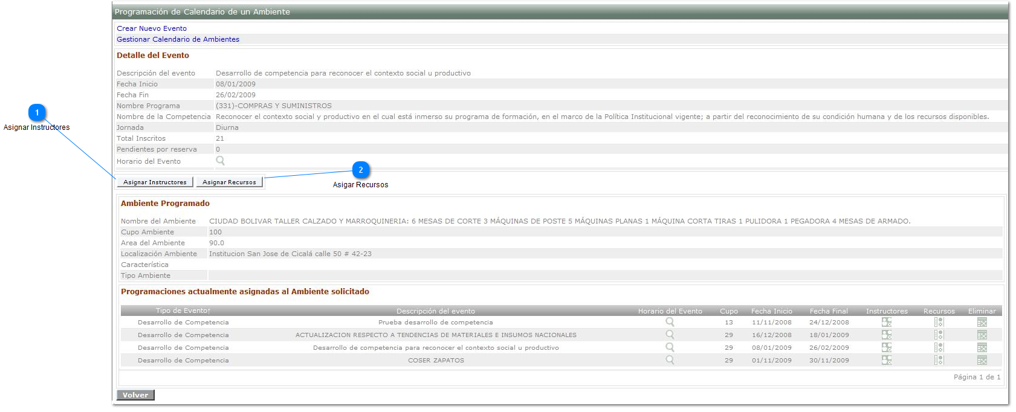Open Horario del Evento magnifier in event details
Viewport: 1016px width, 412px height.
coord(221,161)
